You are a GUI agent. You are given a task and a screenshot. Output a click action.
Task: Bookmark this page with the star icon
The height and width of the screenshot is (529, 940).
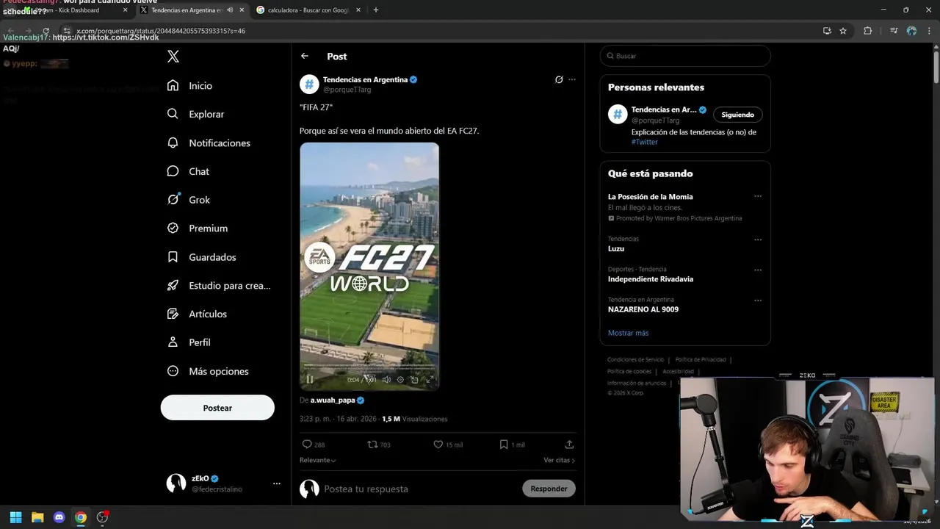pyautogui.click(x=843, y=31)
